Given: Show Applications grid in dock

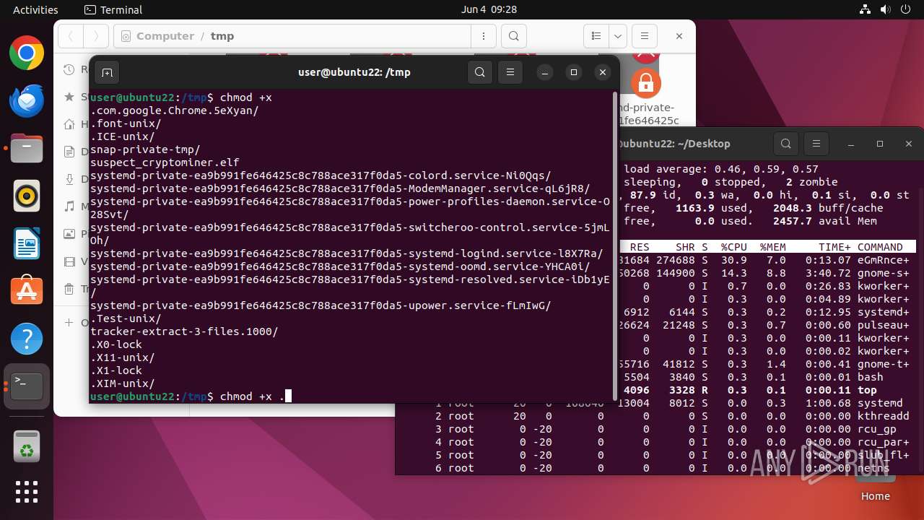Looking at the screenshot, I should 27,492.
